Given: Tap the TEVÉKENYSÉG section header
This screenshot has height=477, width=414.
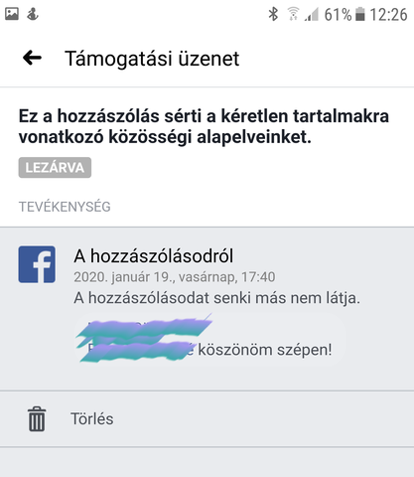Looking at the screenshot, I should (x=65, y=207).
